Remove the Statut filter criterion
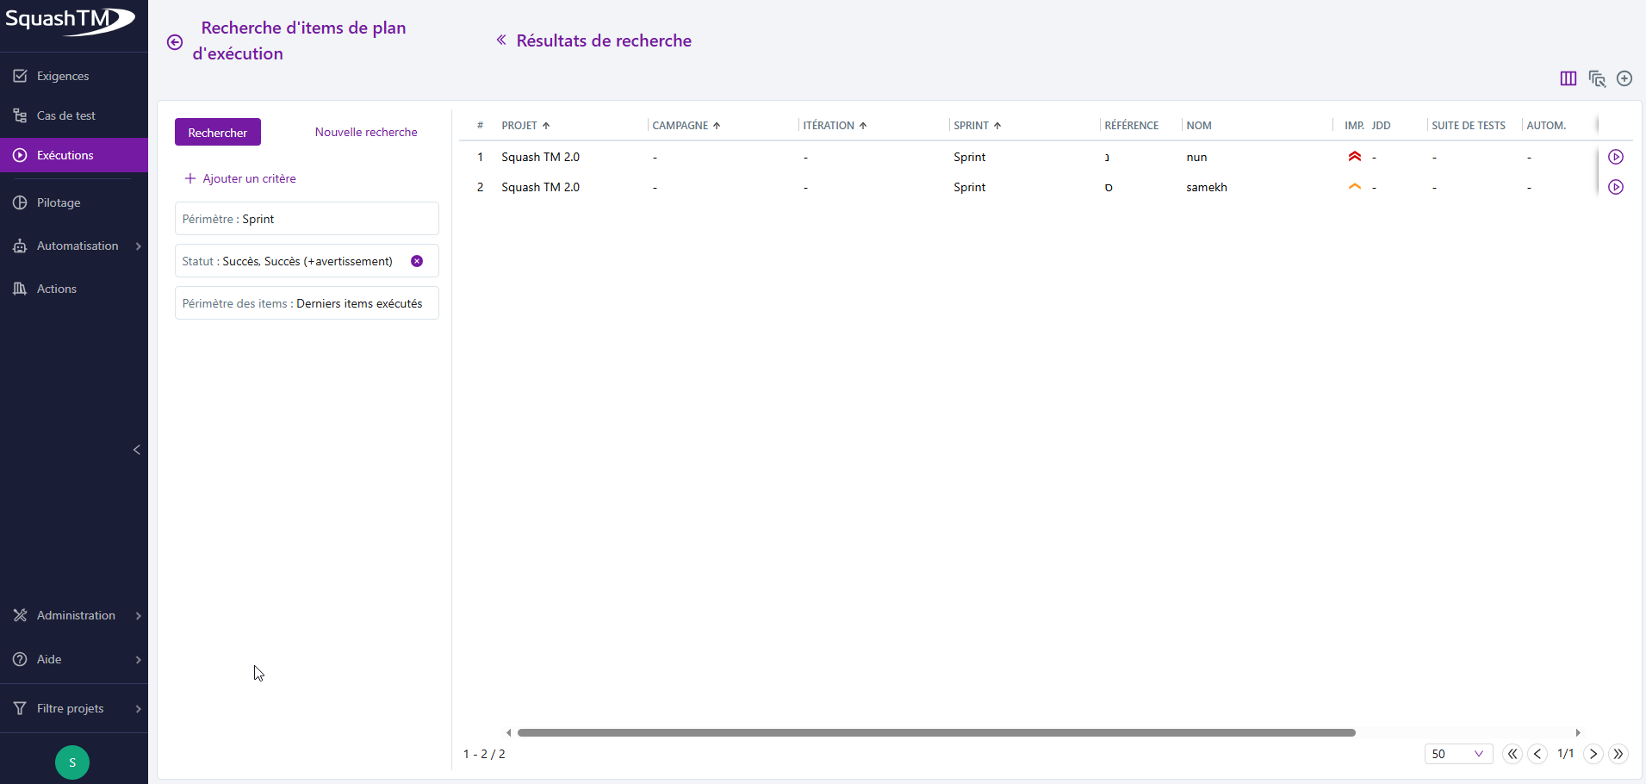The image size is (1646, 784). tap(418, 260)
